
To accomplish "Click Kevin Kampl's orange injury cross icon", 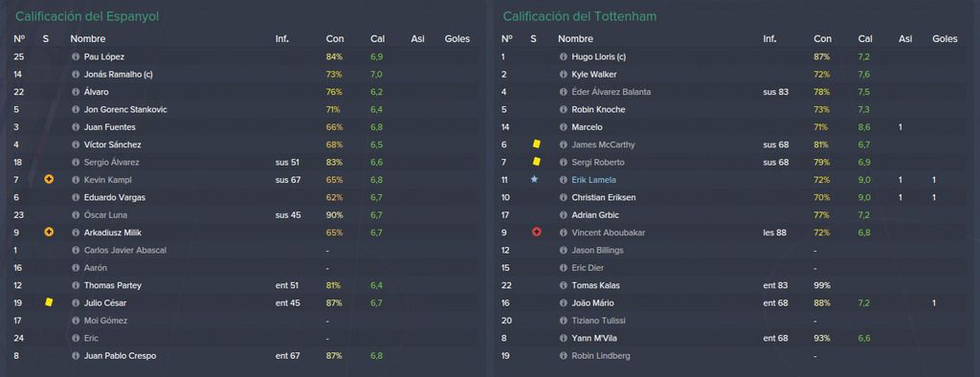I will click(49, 180).
